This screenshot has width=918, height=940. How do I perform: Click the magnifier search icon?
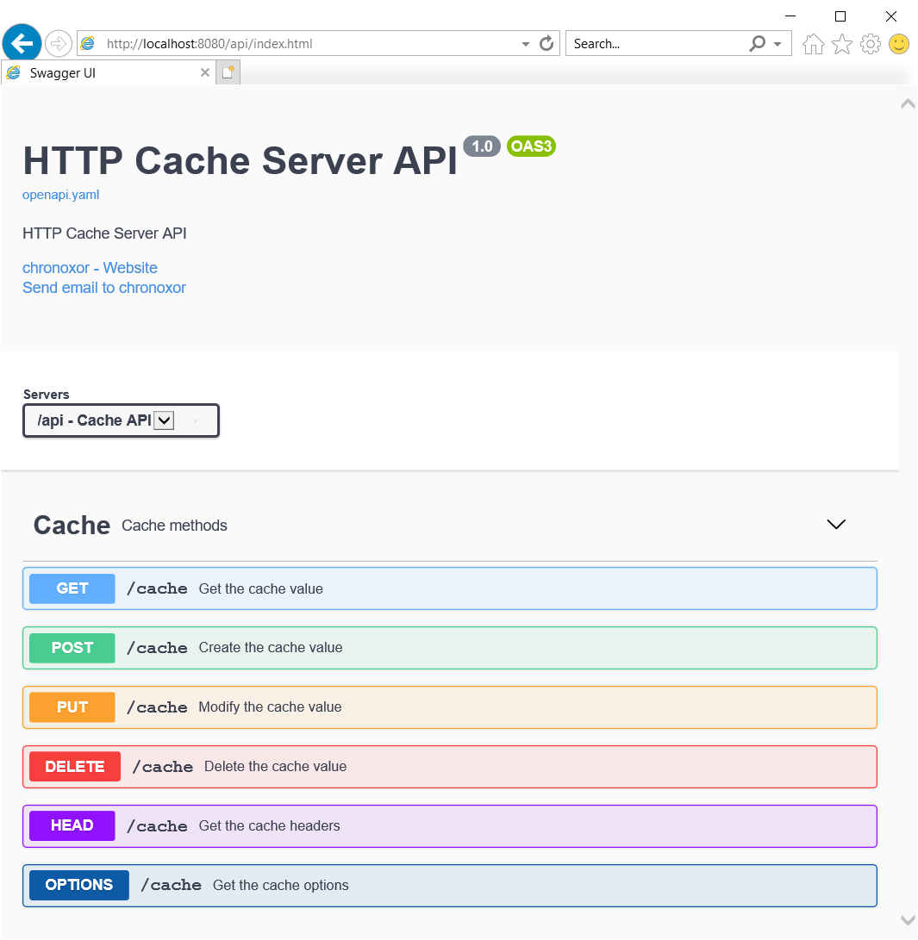click(x=758, y=43)
